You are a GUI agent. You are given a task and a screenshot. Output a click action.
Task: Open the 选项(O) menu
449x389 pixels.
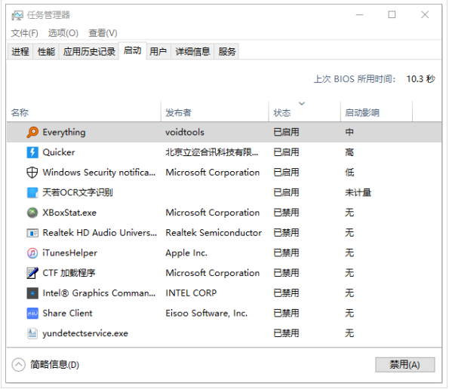coord(63,33)
